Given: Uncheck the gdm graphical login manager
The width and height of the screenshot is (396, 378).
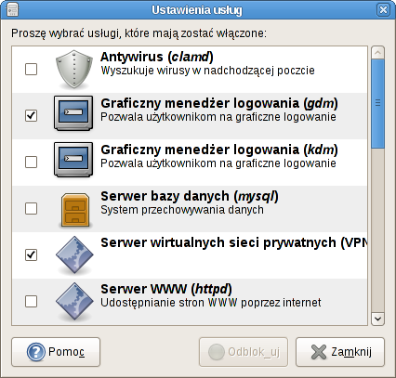Looking at the screenshot, I should coord(31,115).
